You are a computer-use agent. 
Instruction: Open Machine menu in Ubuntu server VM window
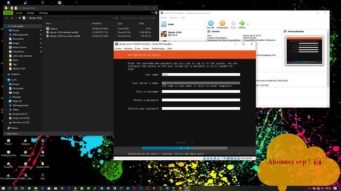pos(128,48)
